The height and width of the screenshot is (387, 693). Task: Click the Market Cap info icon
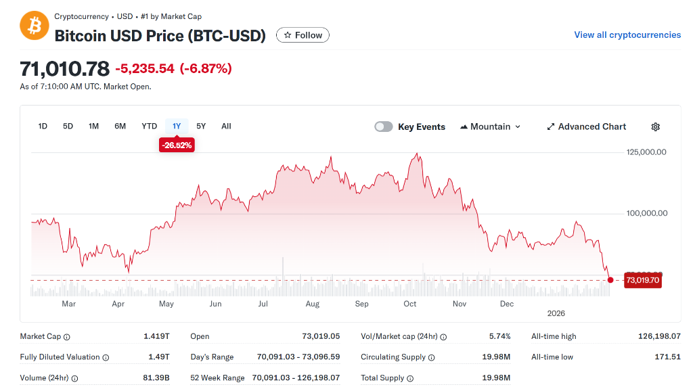(66, 337)
